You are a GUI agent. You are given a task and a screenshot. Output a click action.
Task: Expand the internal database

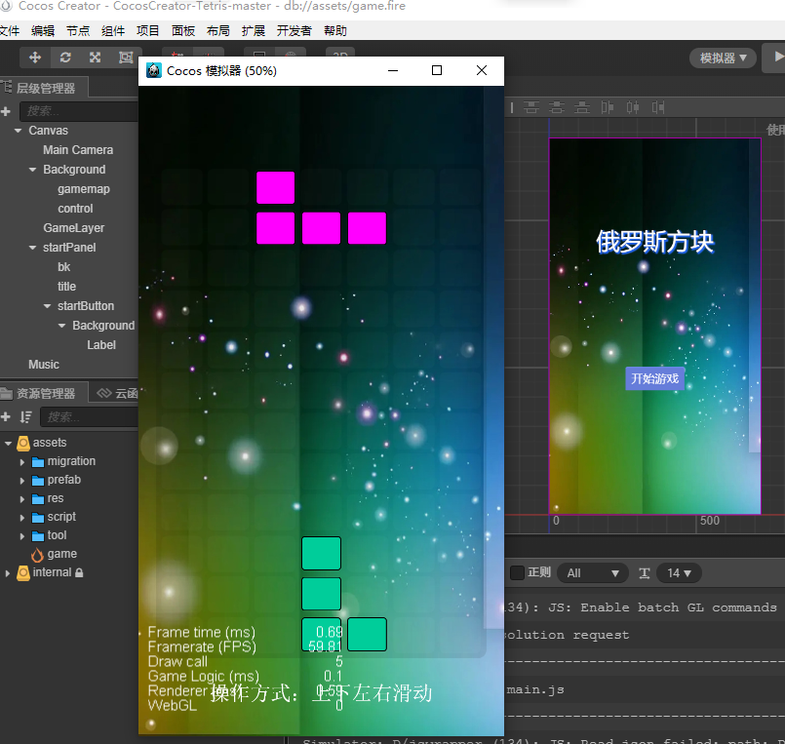pos(8,573)
